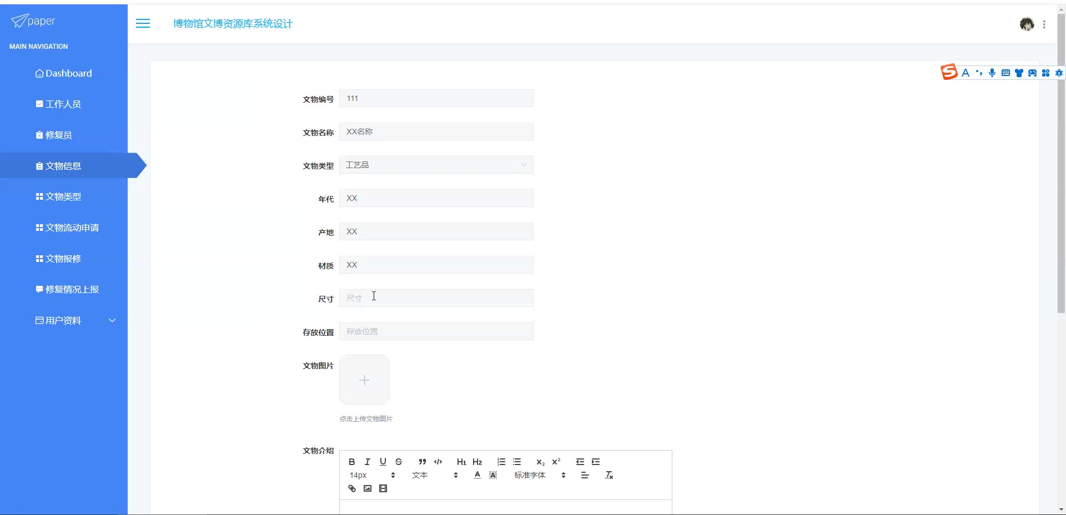Click the page vertical scrollbar thumb

click(1061, 164)
